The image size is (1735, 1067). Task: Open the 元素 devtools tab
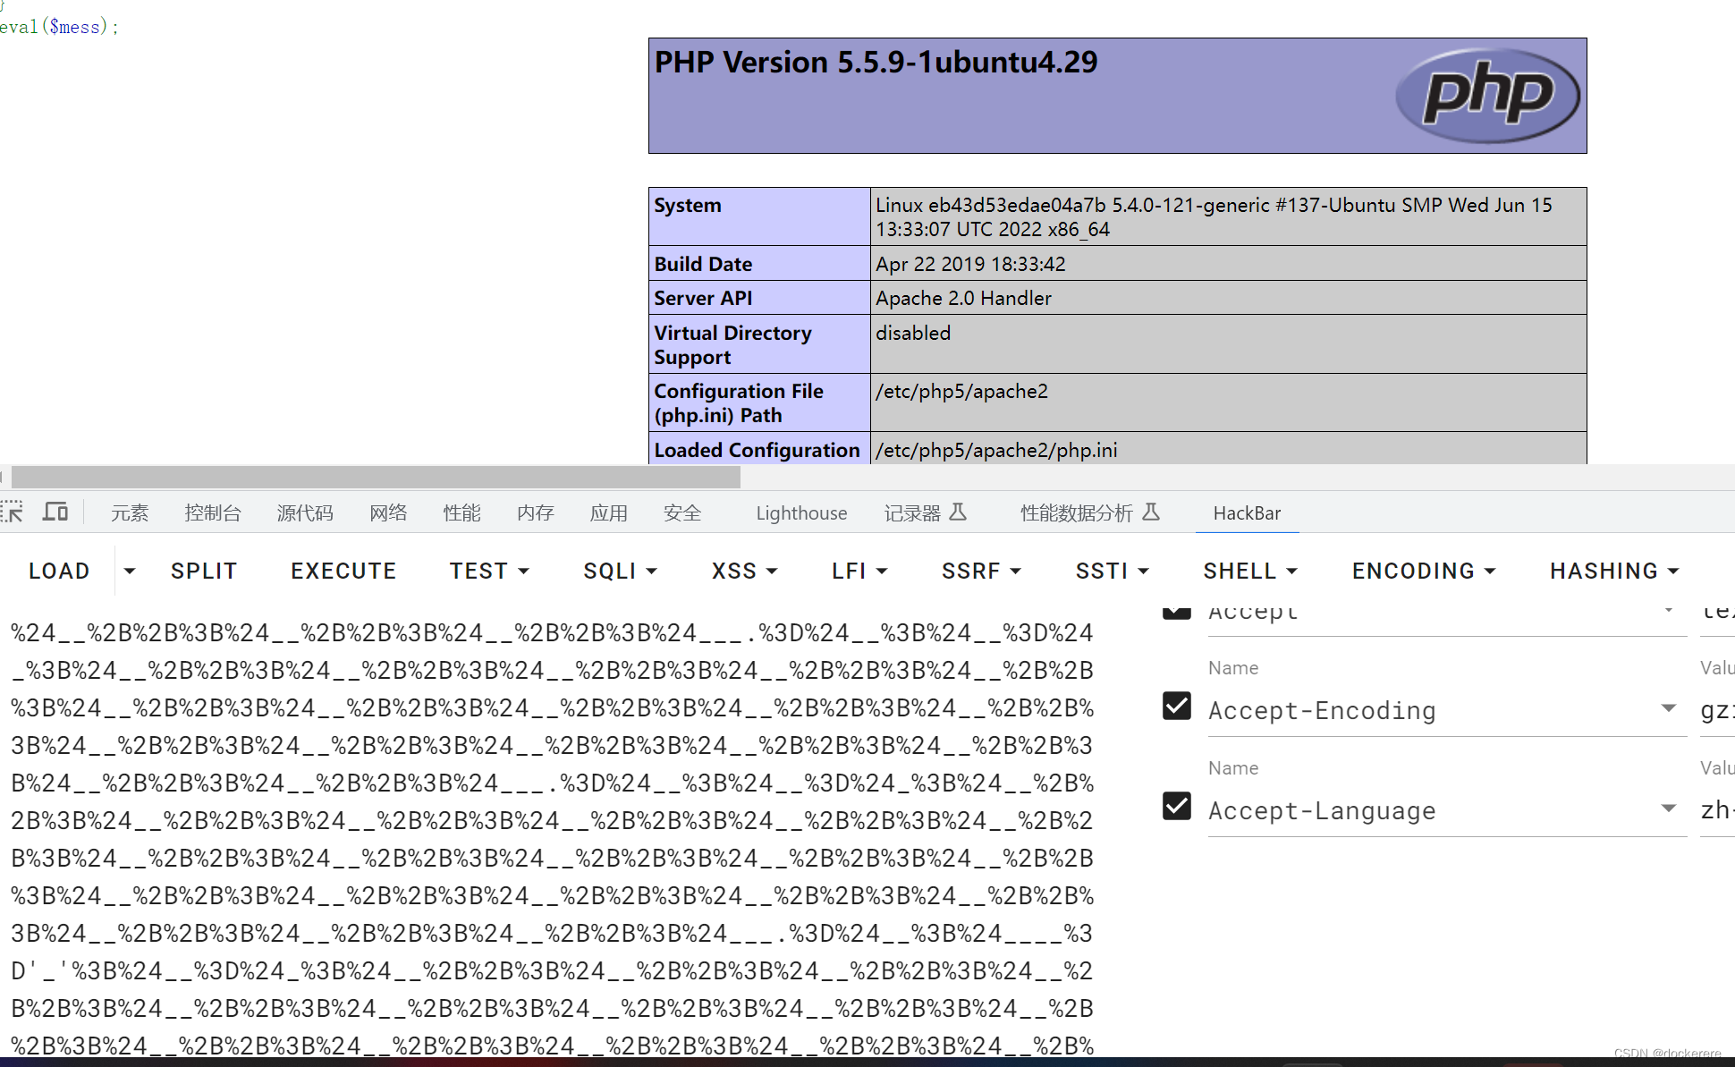(130, 512)
